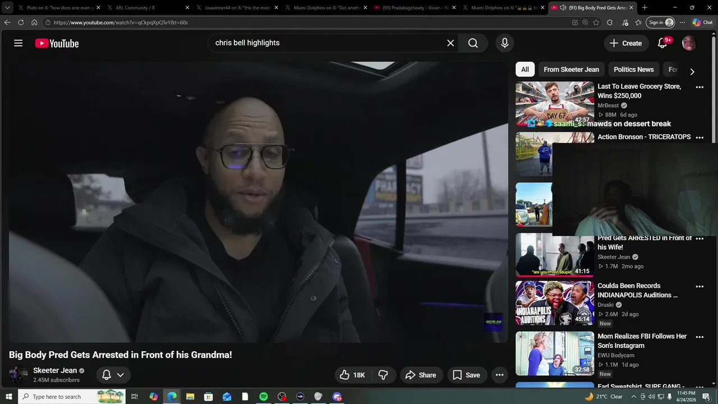718x404 pixels.
Task: Open the Skeeter Jean watermark in the video
Action: [x=493, y=322]
